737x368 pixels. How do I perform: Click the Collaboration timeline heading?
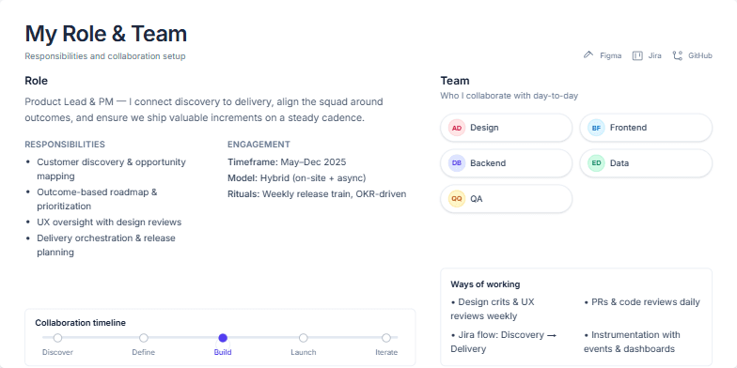click(x=81, y=323)
